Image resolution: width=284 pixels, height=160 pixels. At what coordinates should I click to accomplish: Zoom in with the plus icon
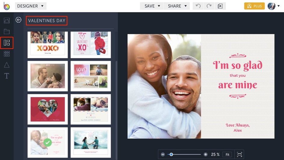205,154
